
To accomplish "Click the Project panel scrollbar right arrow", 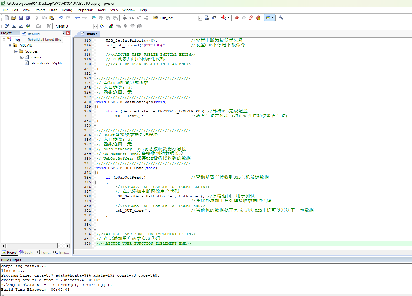I will point(68,246).
